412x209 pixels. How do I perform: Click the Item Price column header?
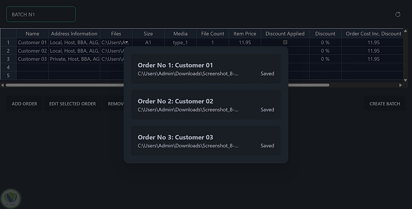pos(245,34)
